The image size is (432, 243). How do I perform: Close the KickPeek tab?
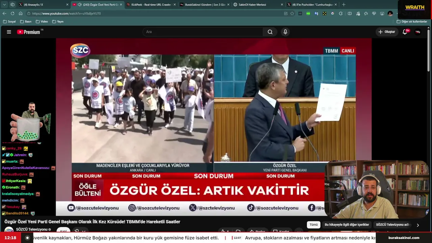[x=174, y=5]
